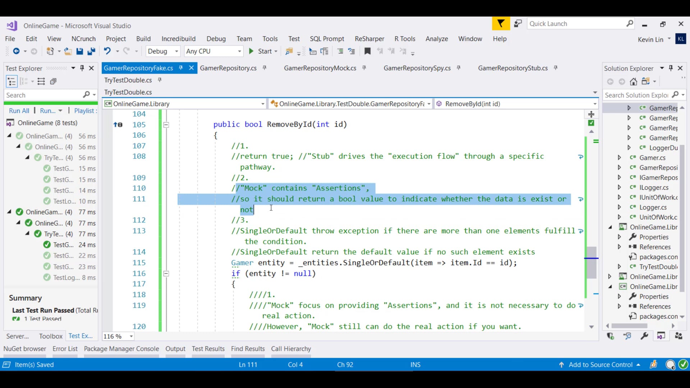Switch to GamerRepositoryMock.cs tab
This screenshot has height=388, width=690.
pos(320,68)
